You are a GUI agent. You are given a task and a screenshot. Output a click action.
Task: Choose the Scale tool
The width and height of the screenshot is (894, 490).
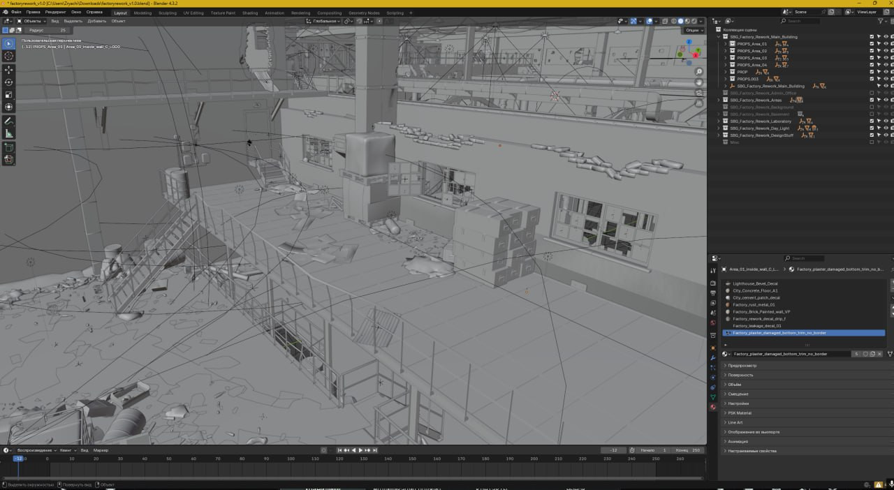[x=9, y=95]
